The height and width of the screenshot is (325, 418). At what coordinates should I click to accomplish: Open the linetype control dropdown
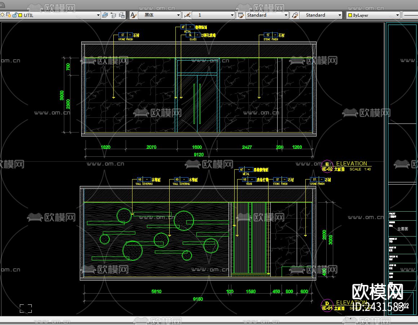click(x=410, y=15)
